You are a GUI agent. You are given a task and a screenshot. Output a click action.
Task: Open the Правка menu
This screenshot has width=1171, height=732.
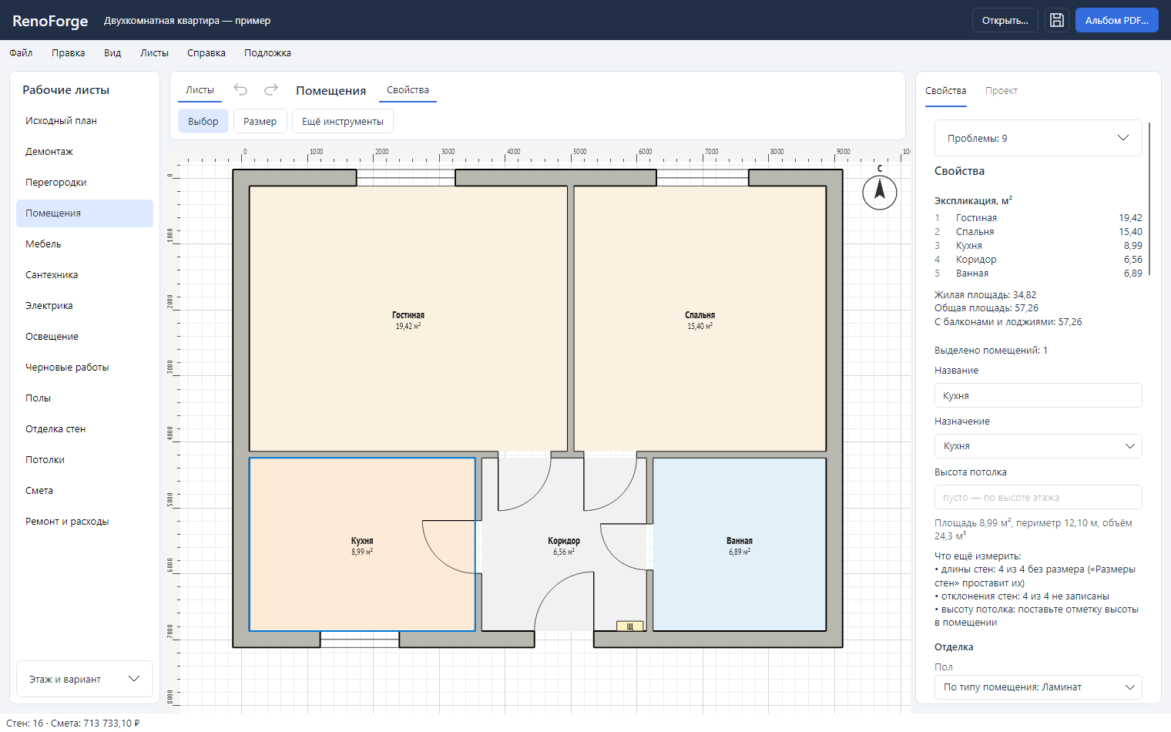click(x=69, y=53)
